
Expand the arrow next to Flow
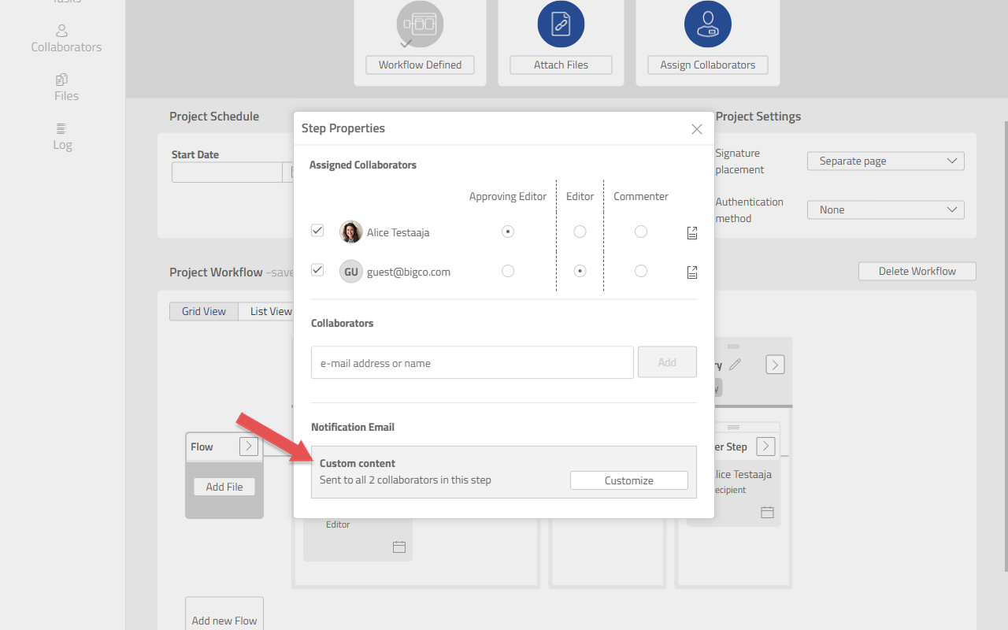249,447
